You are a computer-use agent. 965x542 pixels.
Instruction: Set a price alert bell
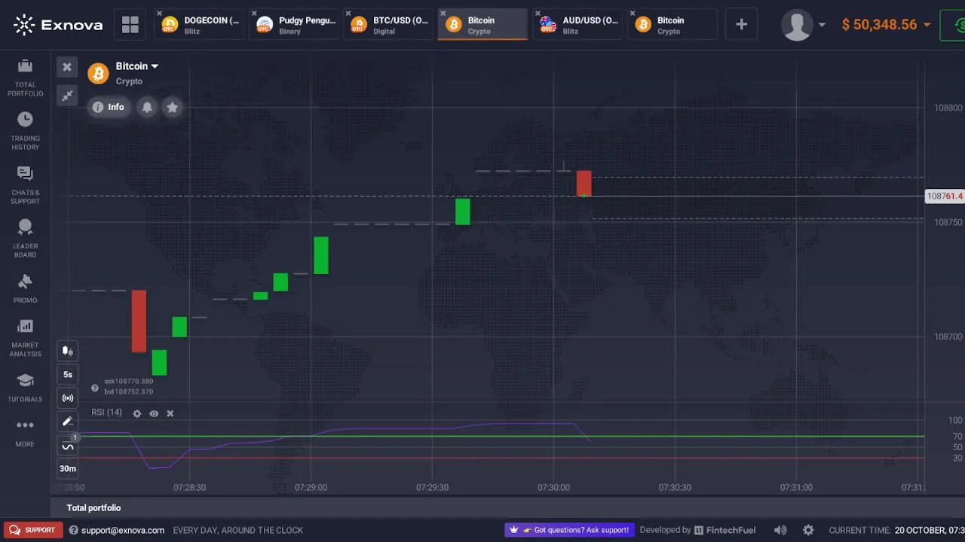pos(147,107)
